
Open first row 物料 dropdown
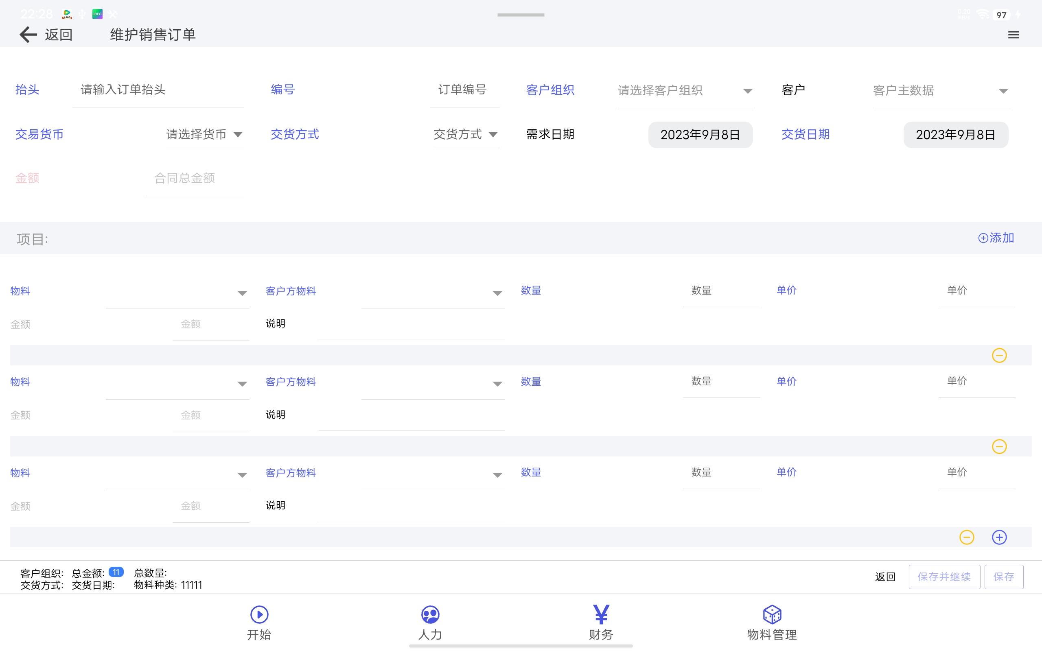pos(177,293)
